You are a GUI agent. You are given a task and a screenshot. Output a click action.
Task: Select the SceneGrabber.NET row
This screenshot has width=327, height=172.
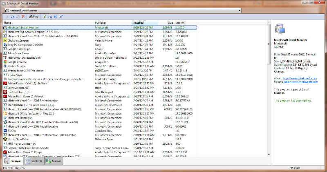(x=100, y=88)
